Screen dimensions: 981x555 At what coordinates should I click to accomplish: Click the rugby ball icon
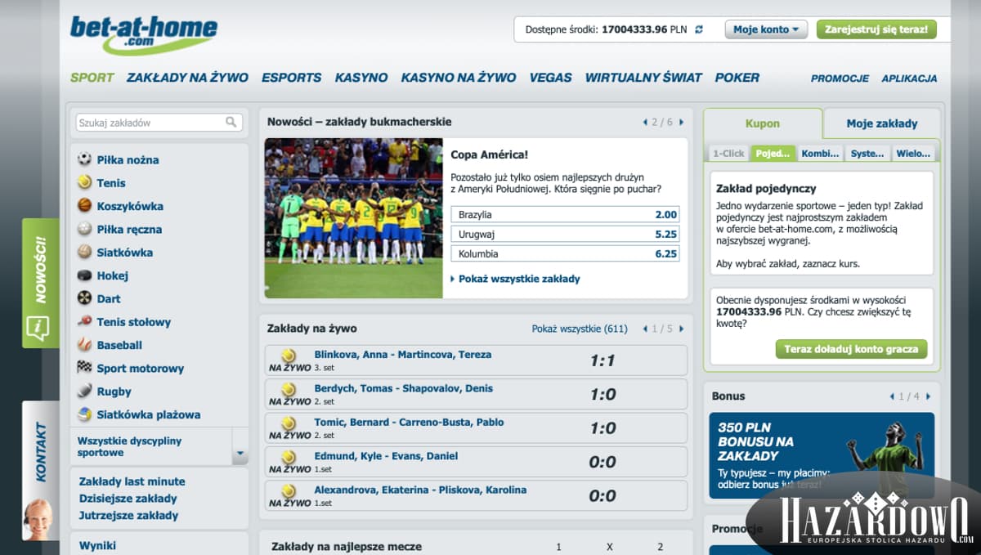click(x=84, y=391)
